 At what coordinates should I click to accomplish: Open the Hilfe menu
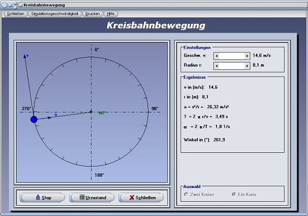[x=111, y=14]
